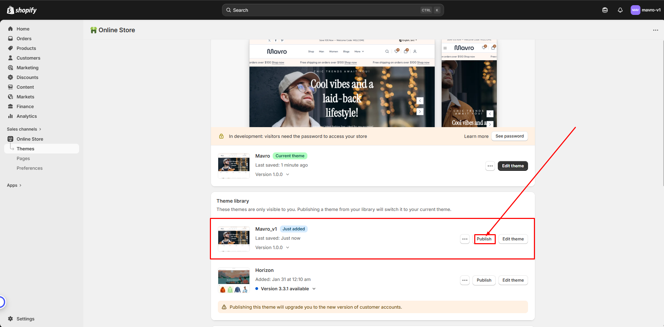The width and height of the screenshot is (664, 327).
Task: Click the mavro-v1 account avatar
Action: click(635, 10)
